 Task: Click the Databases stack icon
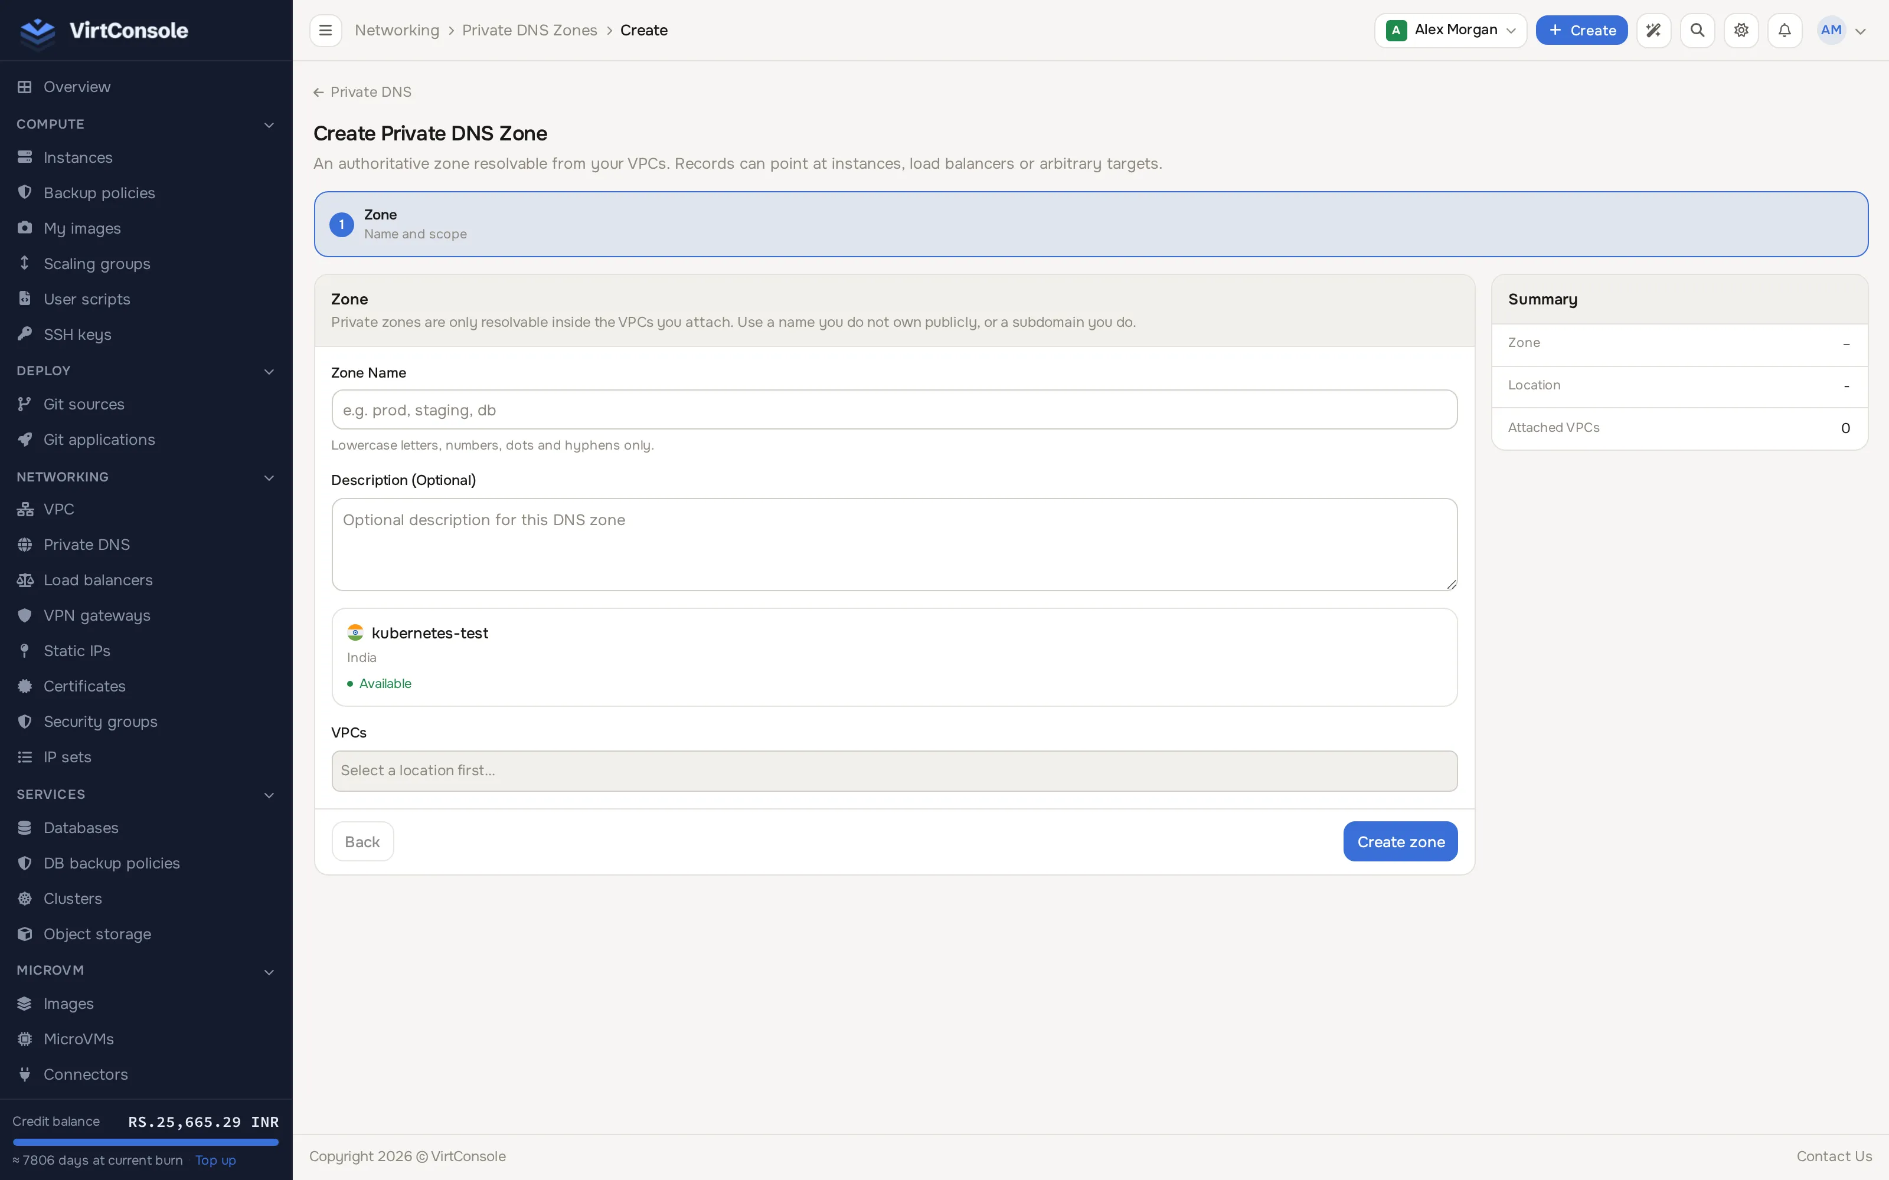[x=25, y=828]
